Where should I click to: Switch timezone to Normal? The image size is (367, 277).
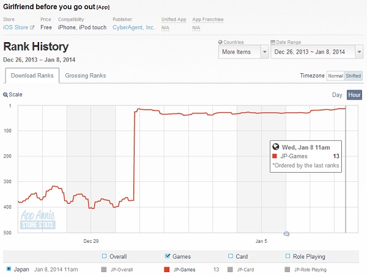[335, 76]
